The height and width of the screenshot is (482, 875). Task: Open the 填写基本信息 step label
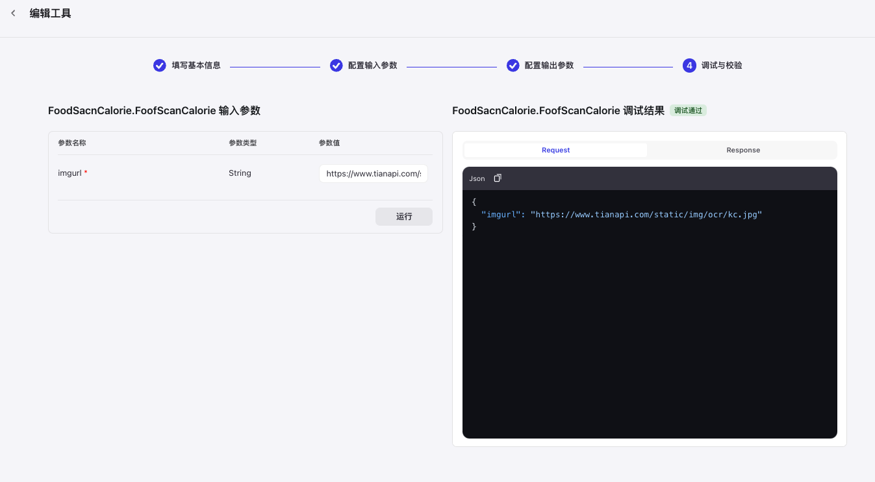click(196, 66)
